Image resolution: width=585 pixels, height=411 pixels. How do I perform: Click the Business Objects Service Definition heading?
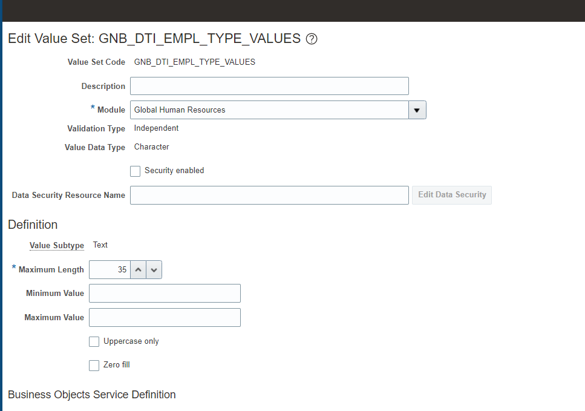click(x=92, y=395)
